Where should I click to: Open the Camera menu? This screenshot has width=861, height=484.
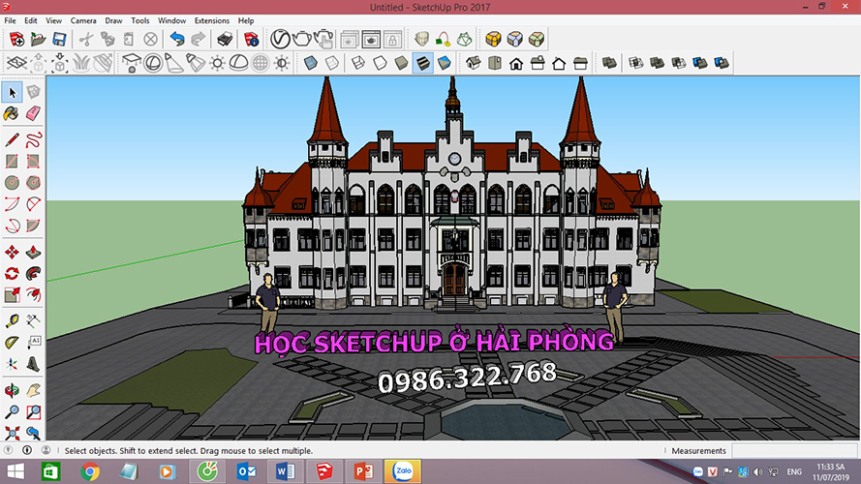coord(83,20)
